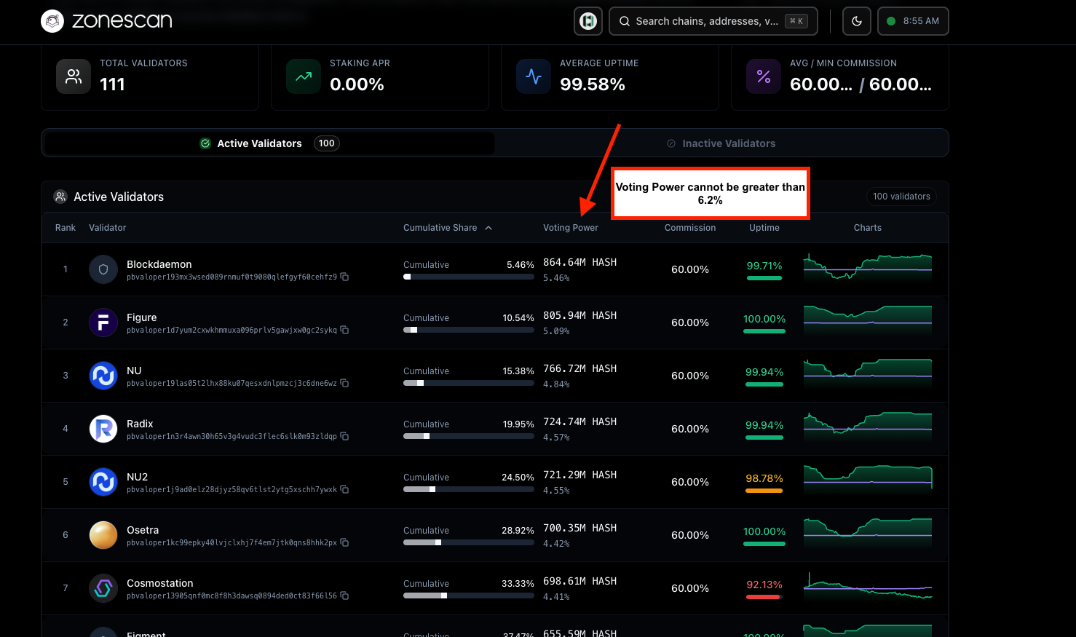Switch to the Active Validators tab
Viewport: 1076px width, 637px height.
[269, 143]
